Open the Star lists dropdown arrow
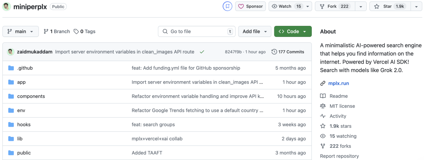 coord(416,6)
